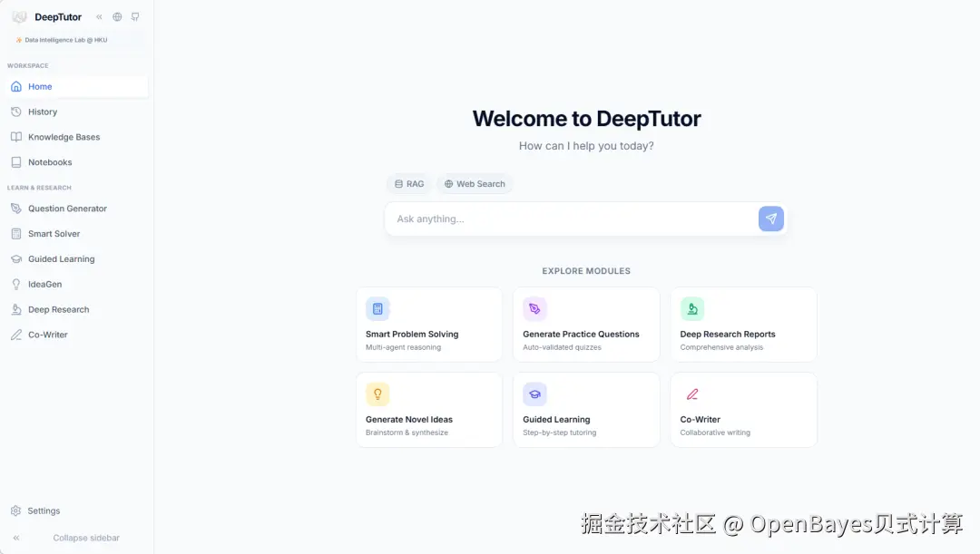Open Notebooks section
The height and width of the screenshot is (554, 980).
click(x=77, y=162)
